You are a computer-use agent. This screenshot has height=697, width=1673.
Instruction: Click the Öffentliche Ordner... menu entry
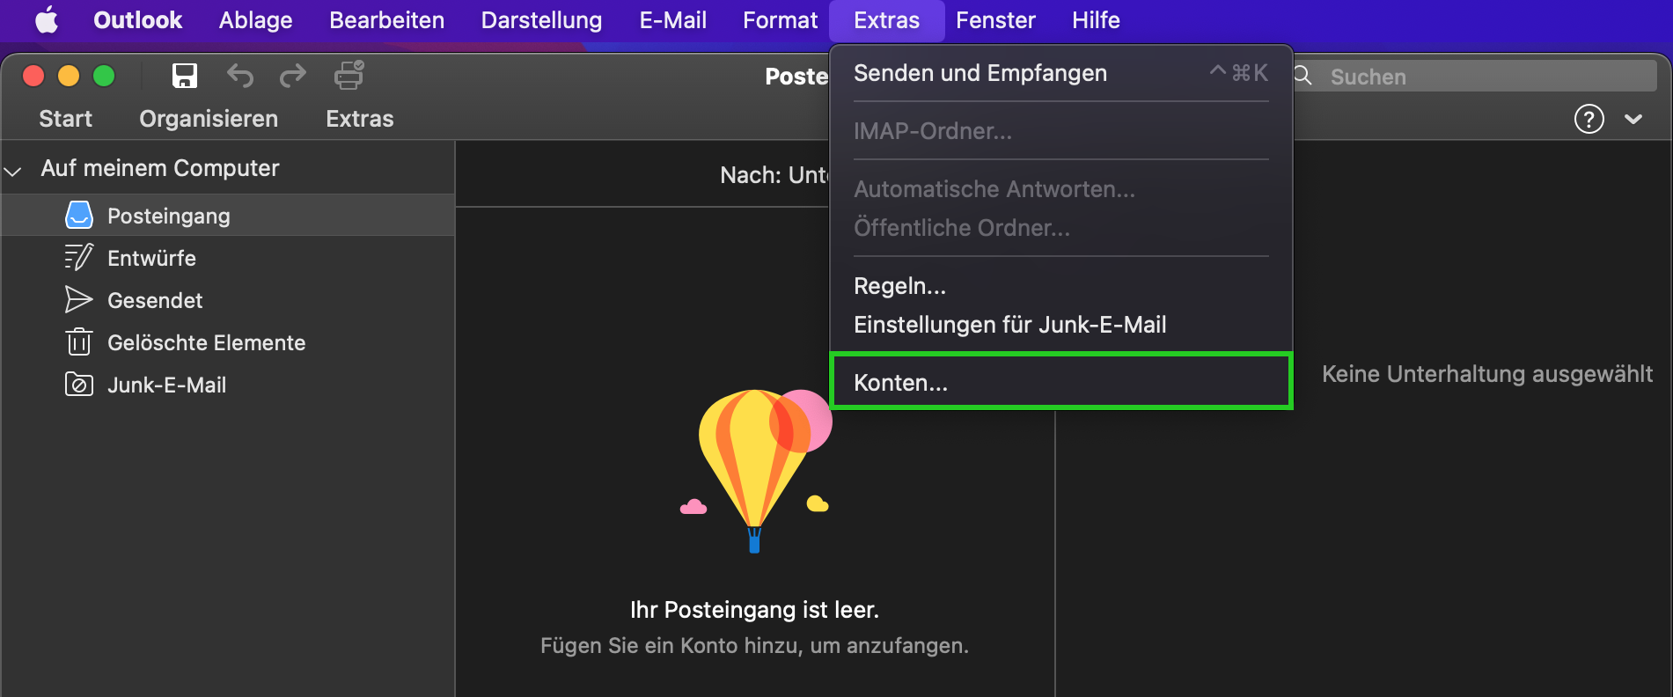point(1060,228)
